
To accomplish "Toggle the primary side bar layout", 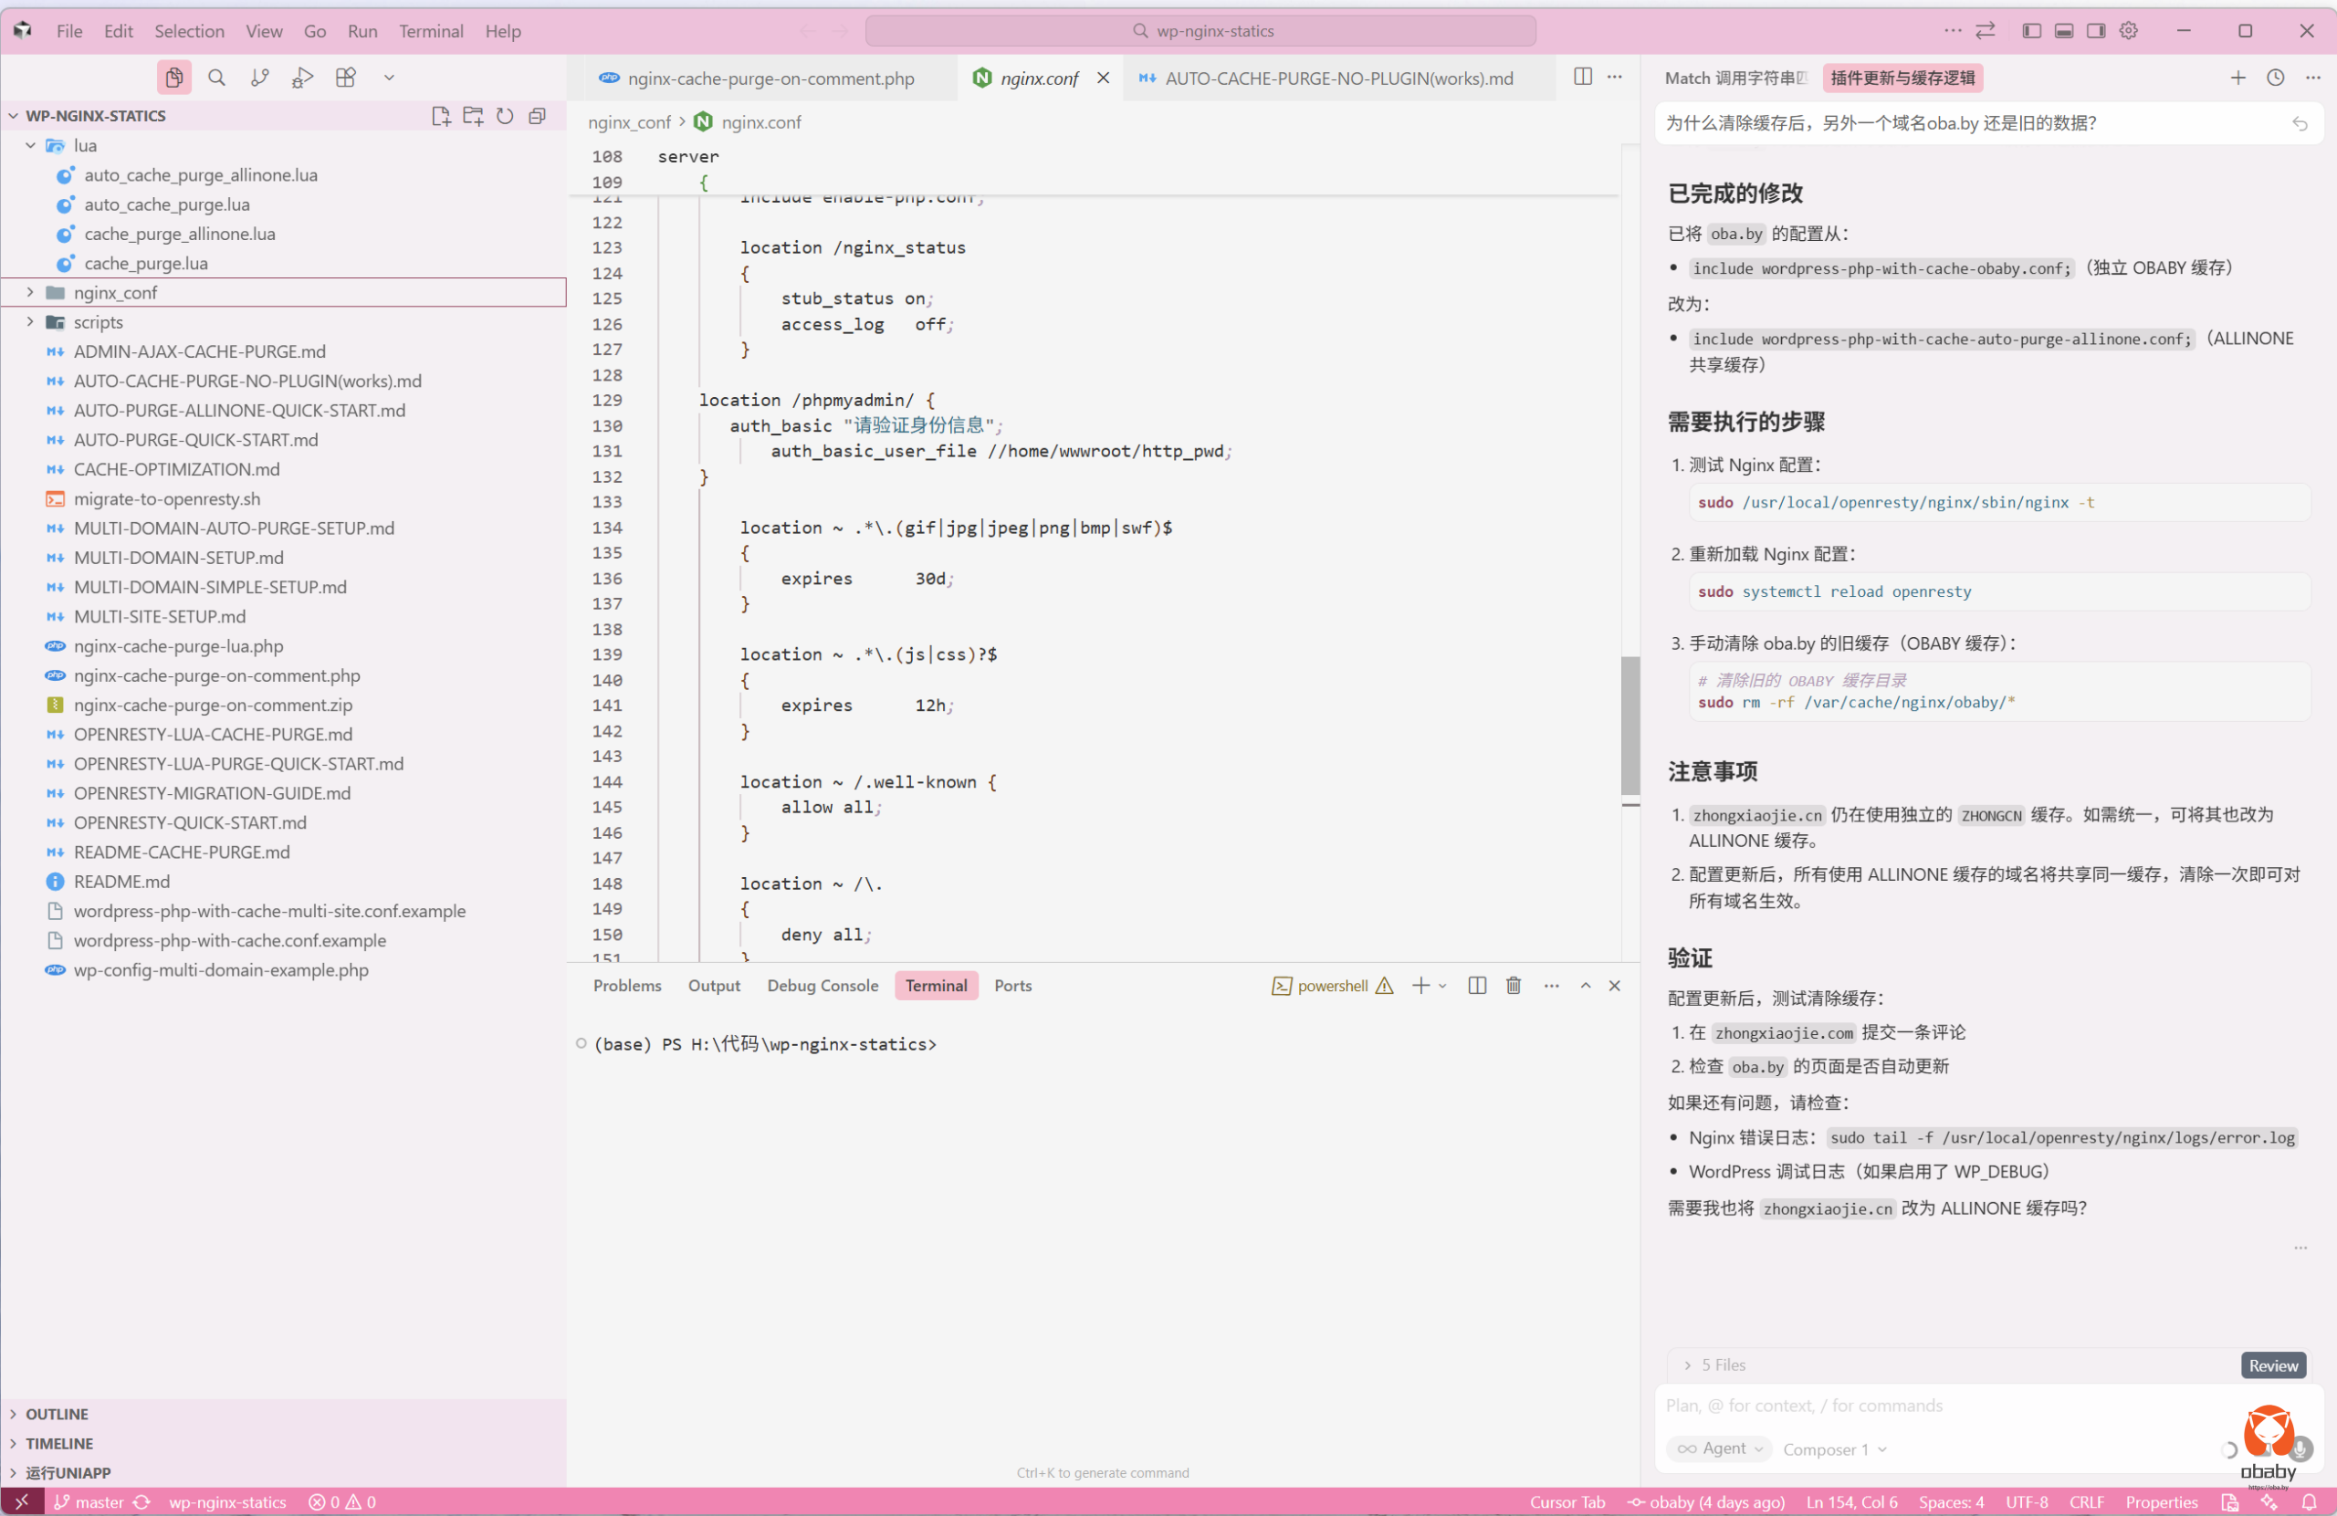I will point(2031,30).
